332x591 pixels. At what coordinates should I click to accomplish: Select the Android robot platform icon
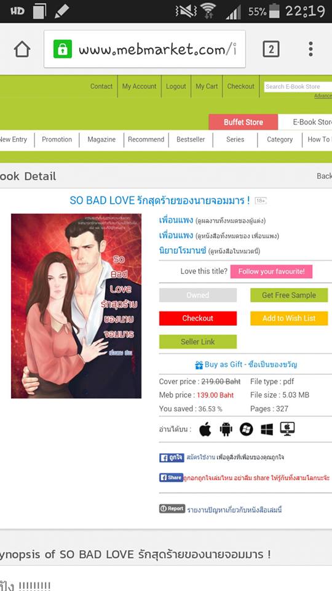click(x=226, y=429)
